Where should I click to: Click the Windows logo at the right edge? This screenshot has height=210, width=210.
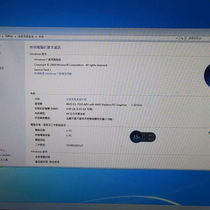pyautogui.click(x=207, y=76)
